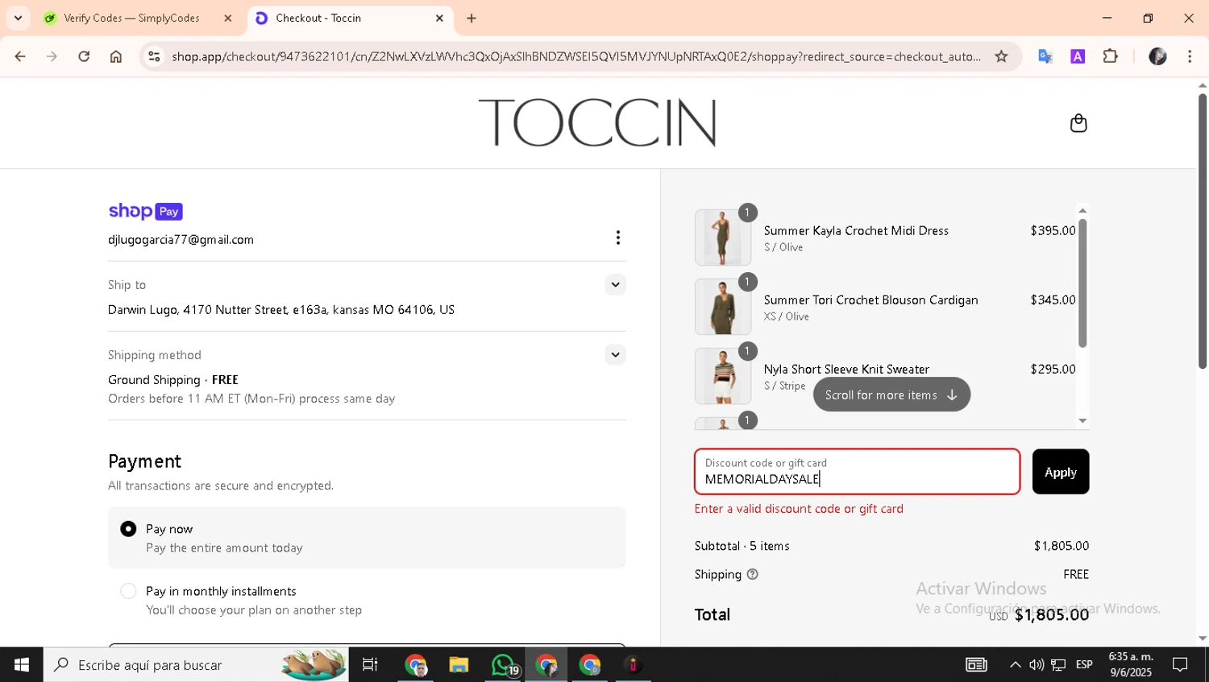Click the main page vertical scrollbar
This screenshot has width=1209, height=682.
(x=1203, y=231)
